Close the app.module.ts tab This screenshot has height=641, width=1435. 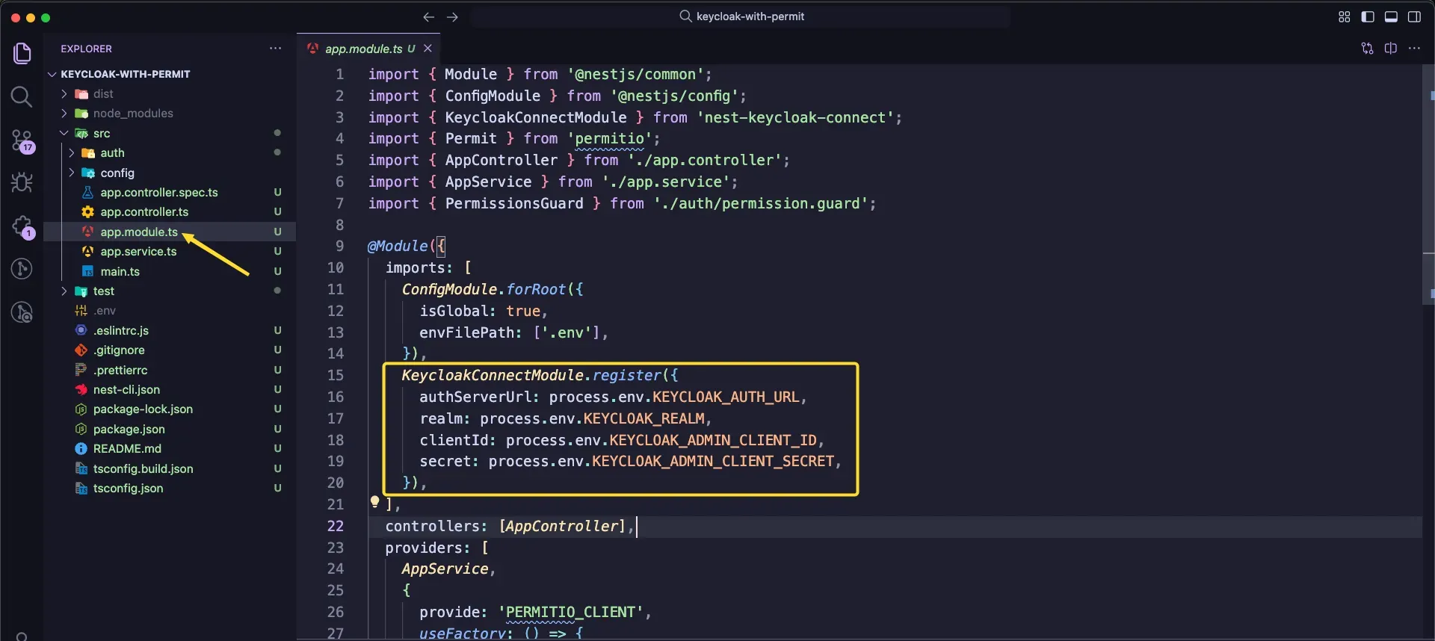coord(428,49)
